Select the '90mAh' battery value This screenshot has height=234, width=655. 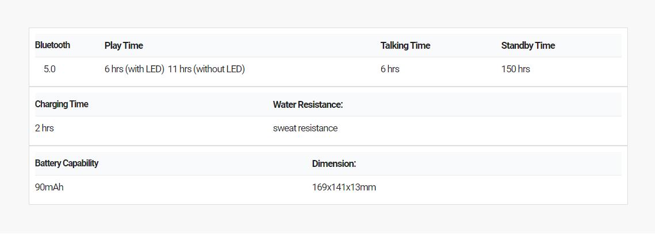(49, 188)
